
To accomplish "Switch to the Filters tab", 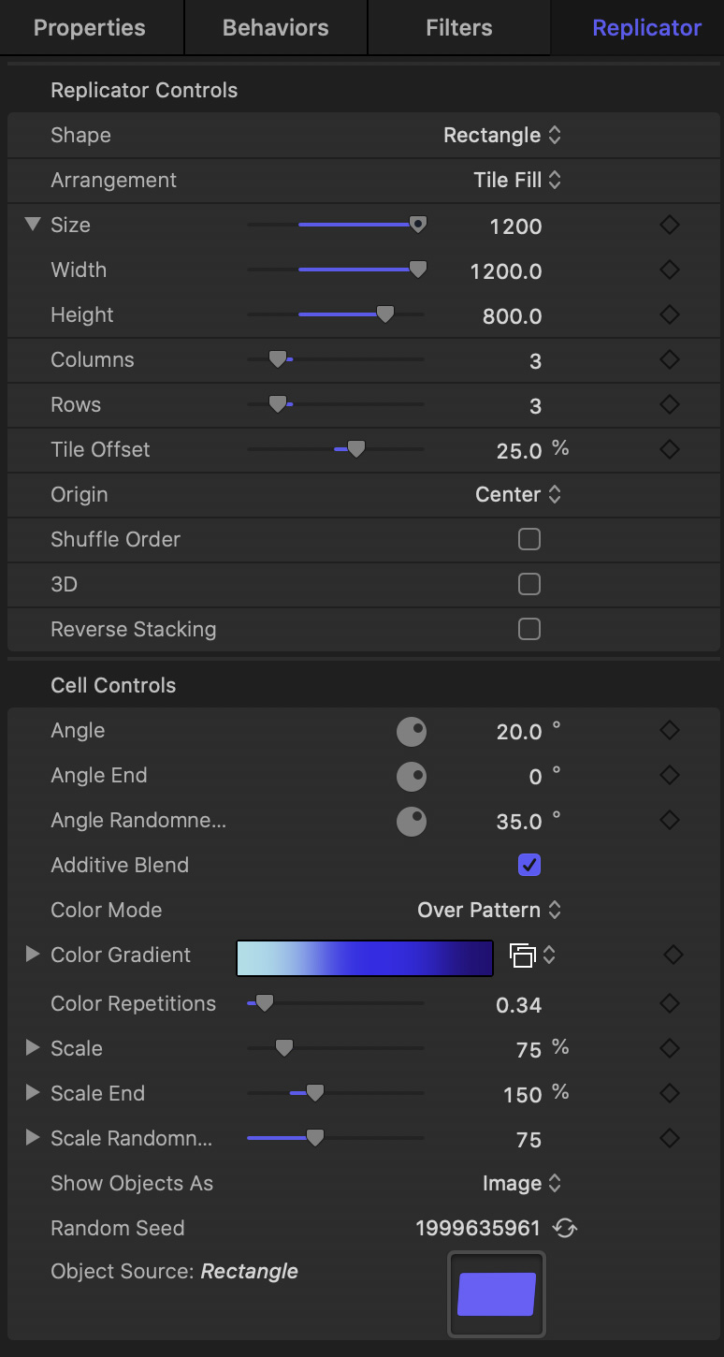I will (459, 28).
